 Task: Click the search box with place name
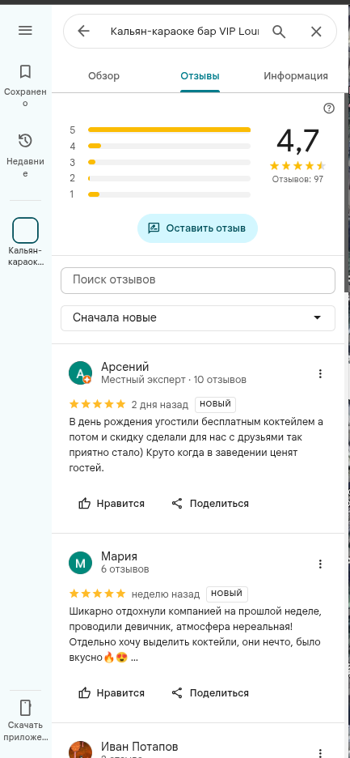(x=185, y=32)
